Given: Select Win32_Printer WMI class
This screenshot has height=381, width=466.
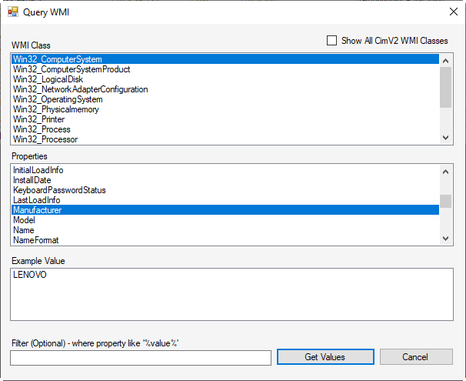Looking at the screenshot, I should click(x=38, y=119).
